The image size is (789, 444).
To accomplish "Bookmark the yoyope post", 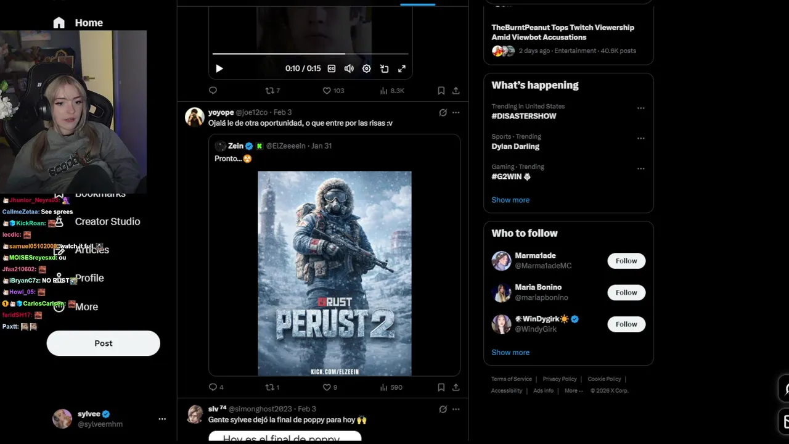I will pos(441,387).
